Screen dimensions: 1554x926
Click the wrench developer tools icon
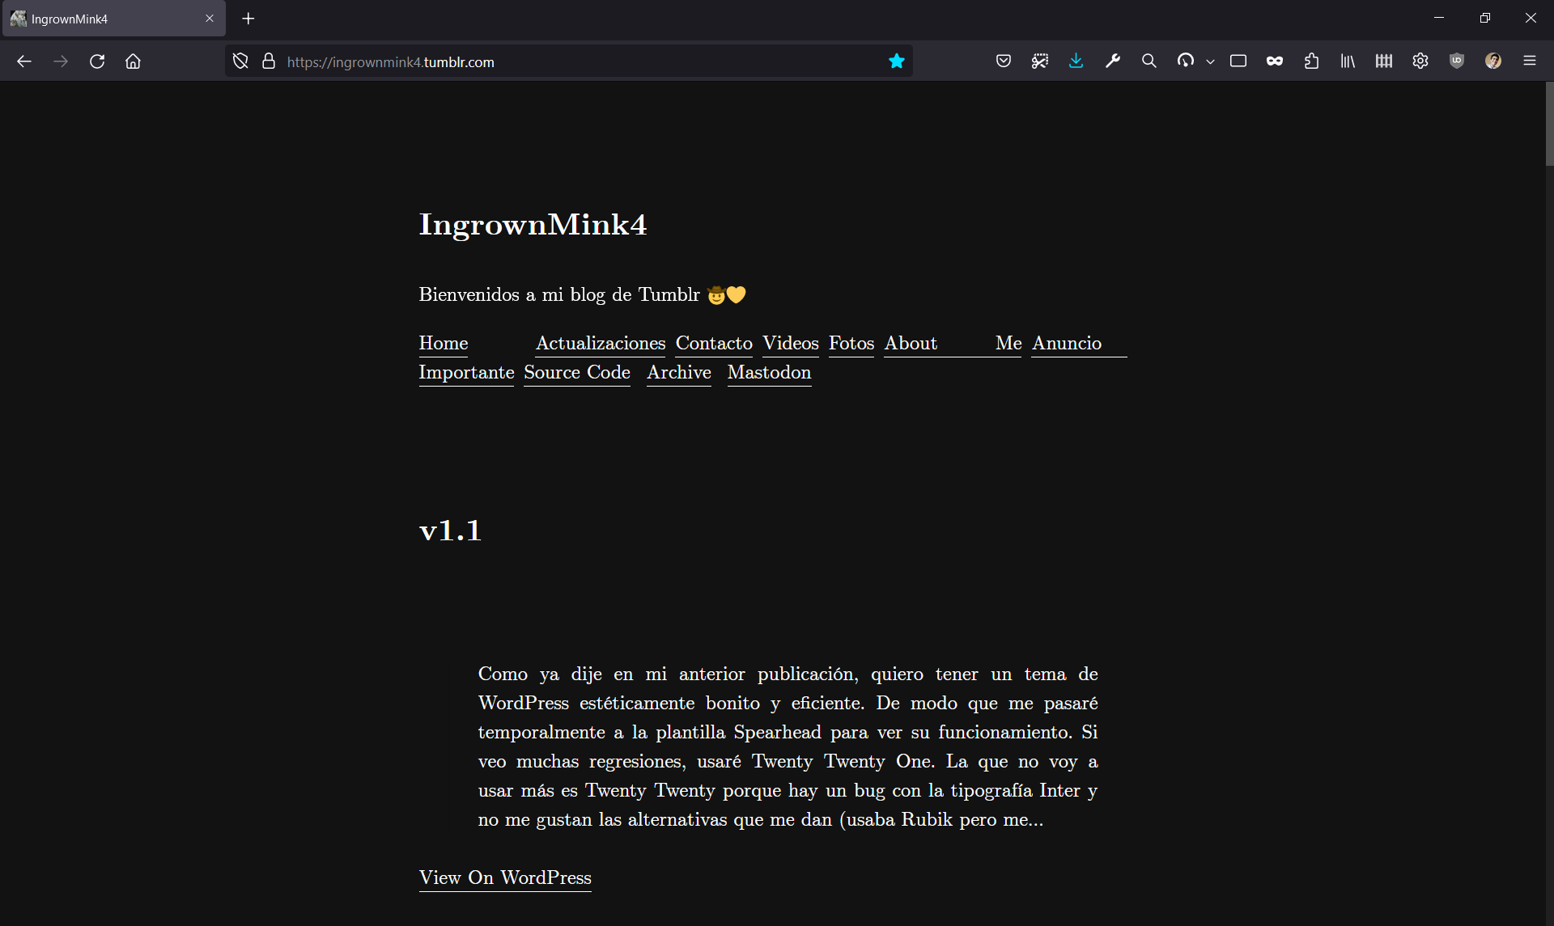(1113, 61)
